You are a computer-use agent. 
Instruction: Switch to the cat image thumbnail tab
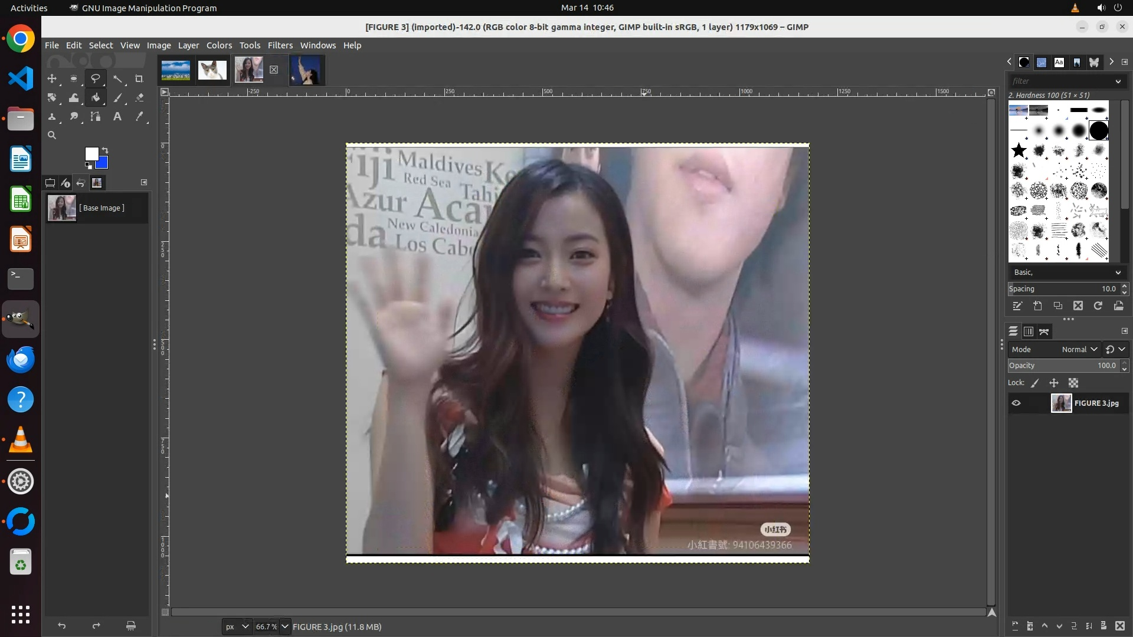[212, 70]
